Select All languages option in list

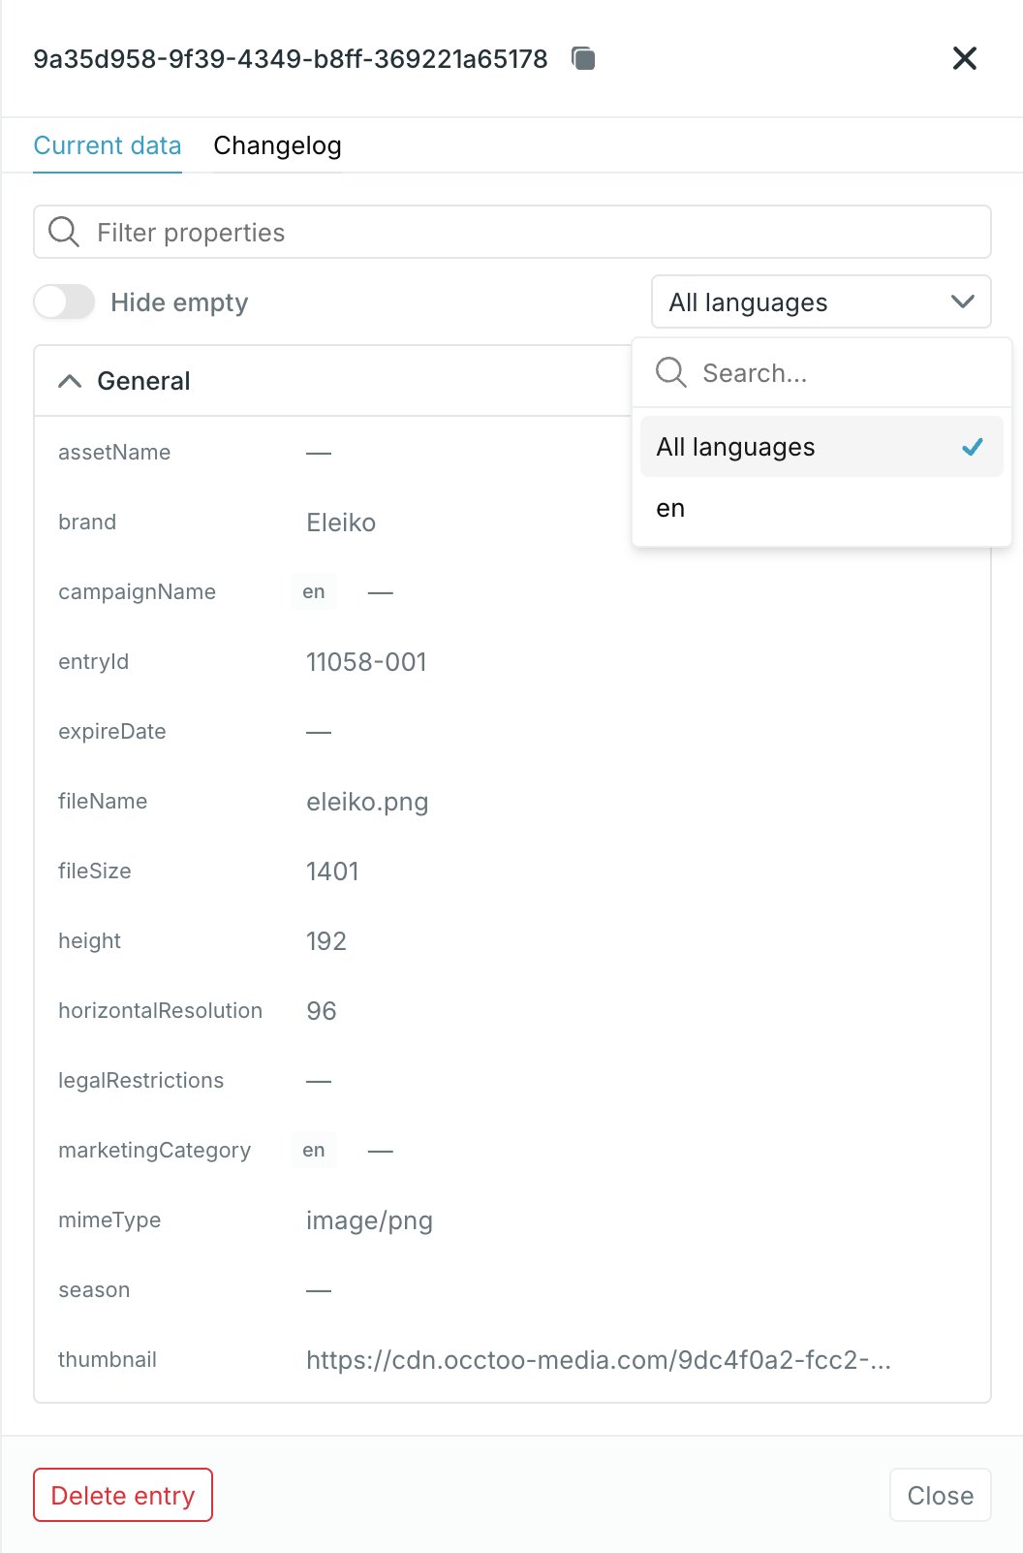pyautogui.click(x=821, y=447)
